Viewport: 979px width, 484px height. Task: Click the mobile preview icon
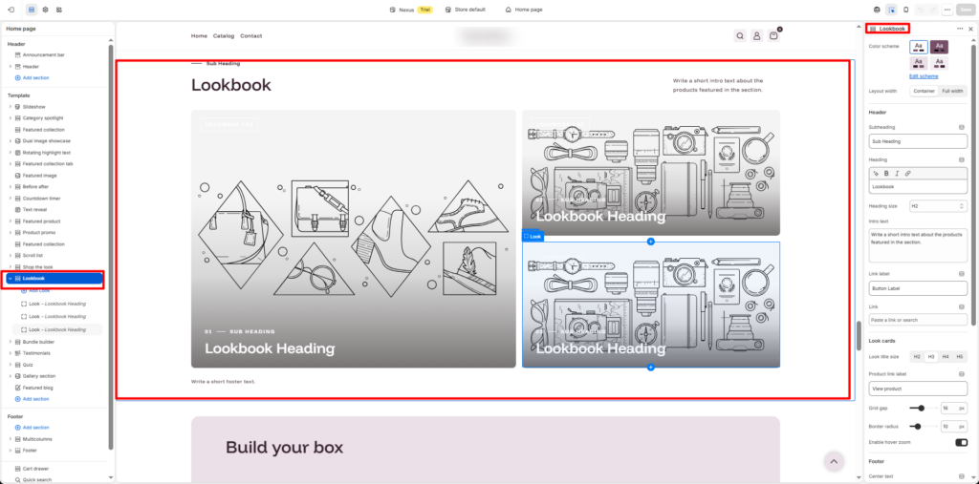click(x=906, y=10)
